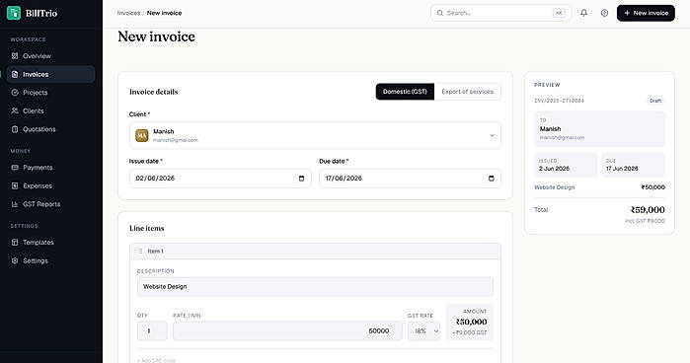Image resolution: width=690 pixels, height=363 pixels.
Task: Click Website Design line in preview
Action: point(555,187)
